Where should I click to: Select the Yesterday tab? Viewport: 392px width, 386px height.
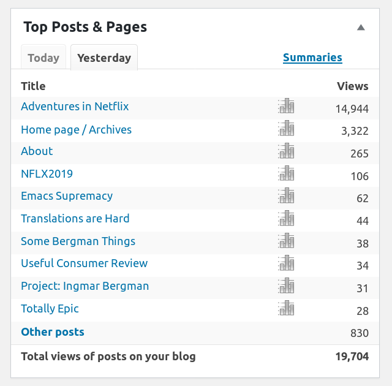click(104, 58)
